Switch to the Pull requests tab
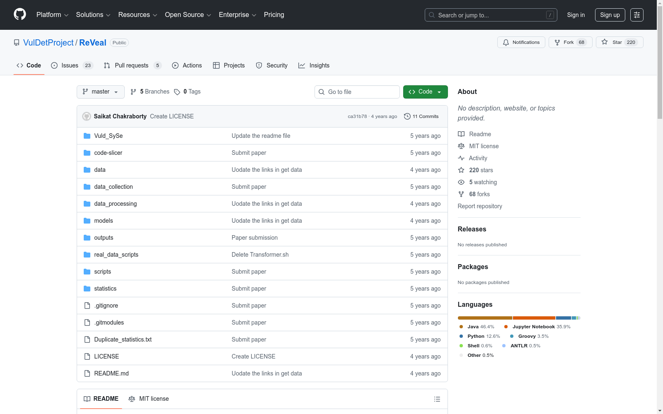The image size is (663, 414). pos(132,65)
